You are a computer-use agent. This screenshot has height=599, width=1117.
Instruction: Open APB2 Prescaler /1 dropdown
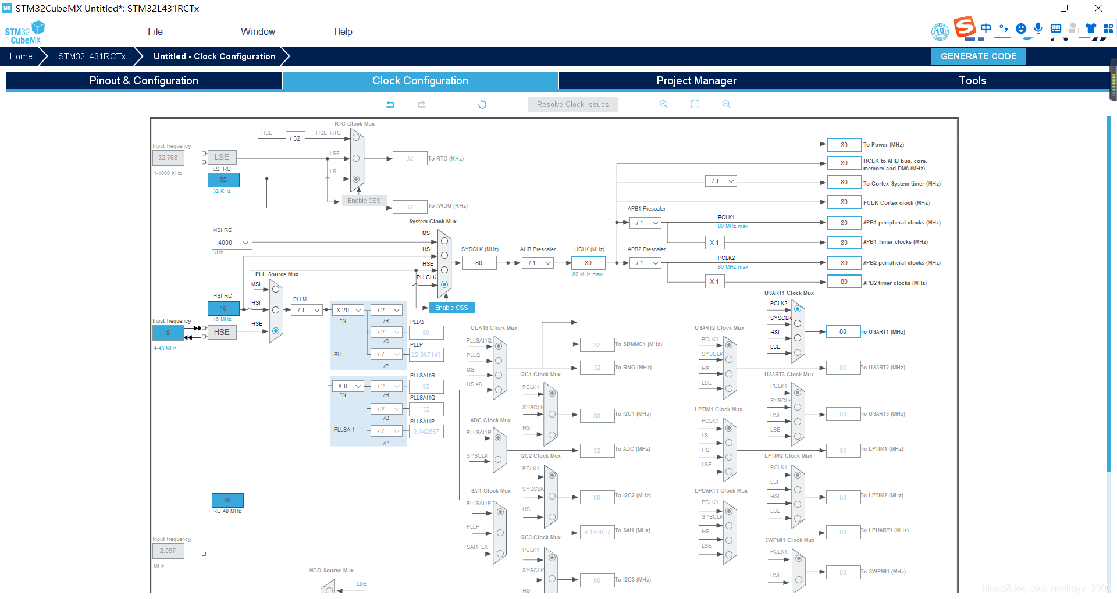coord(646,263)
